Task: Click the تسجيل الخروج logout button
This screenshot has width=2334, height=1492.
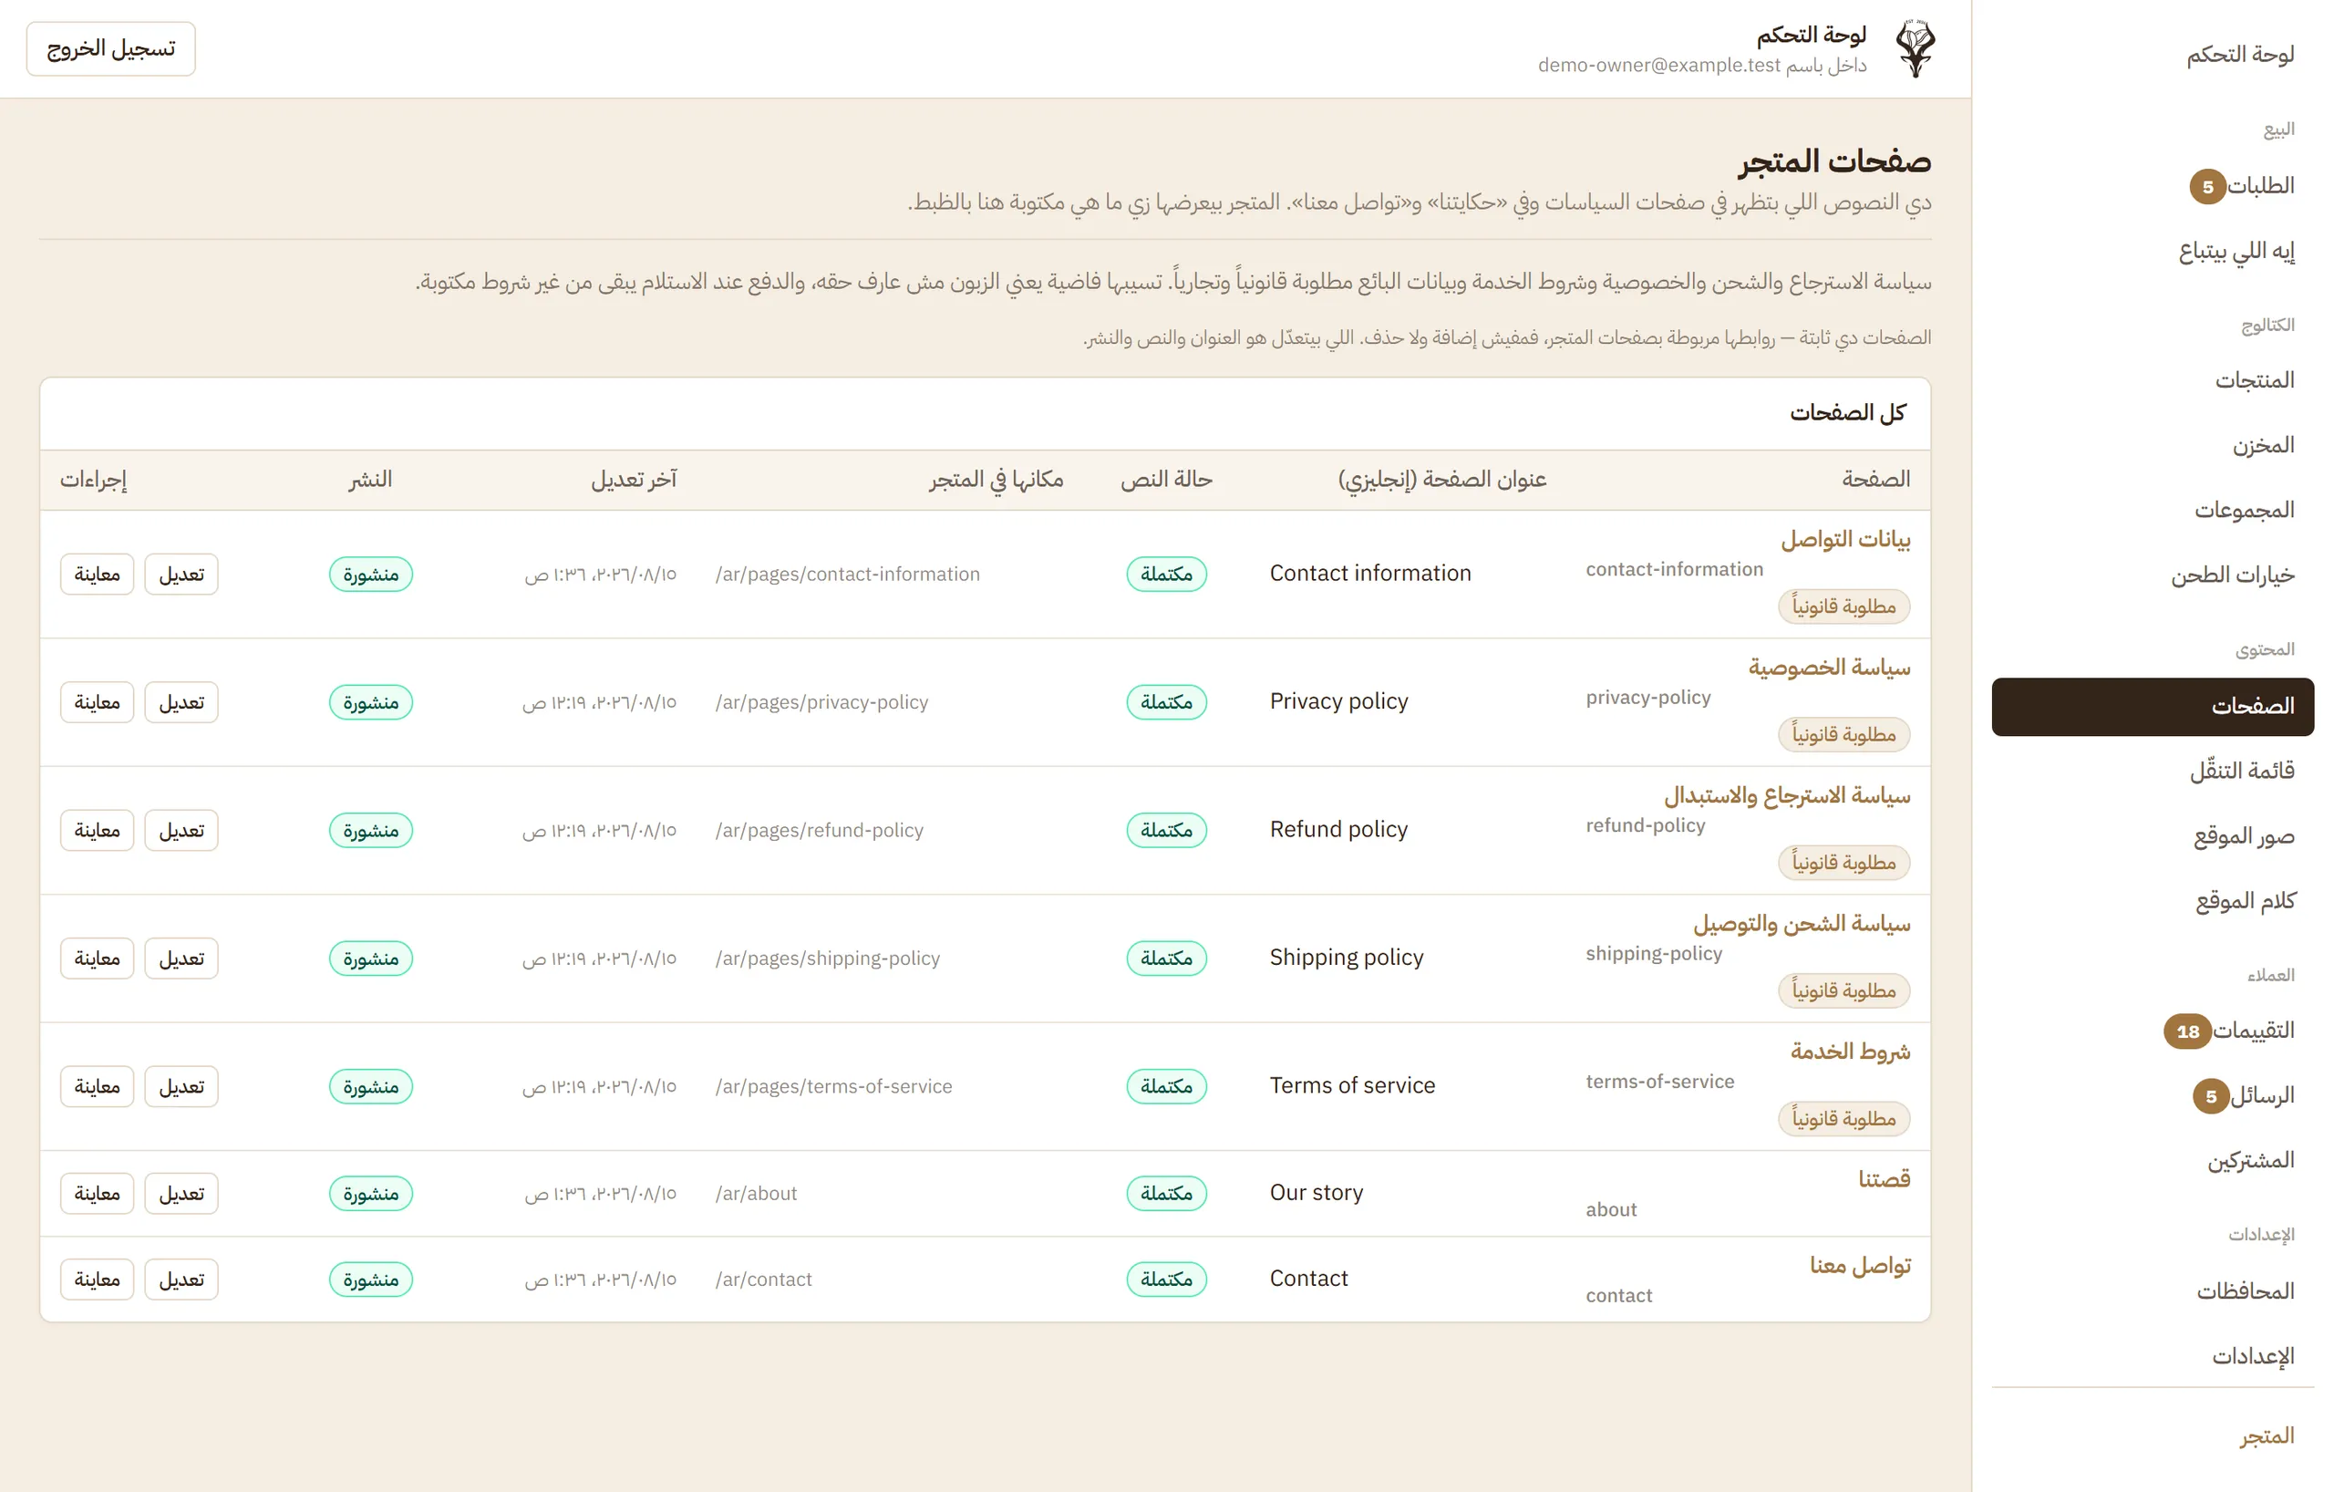Action: click(110, 48)
